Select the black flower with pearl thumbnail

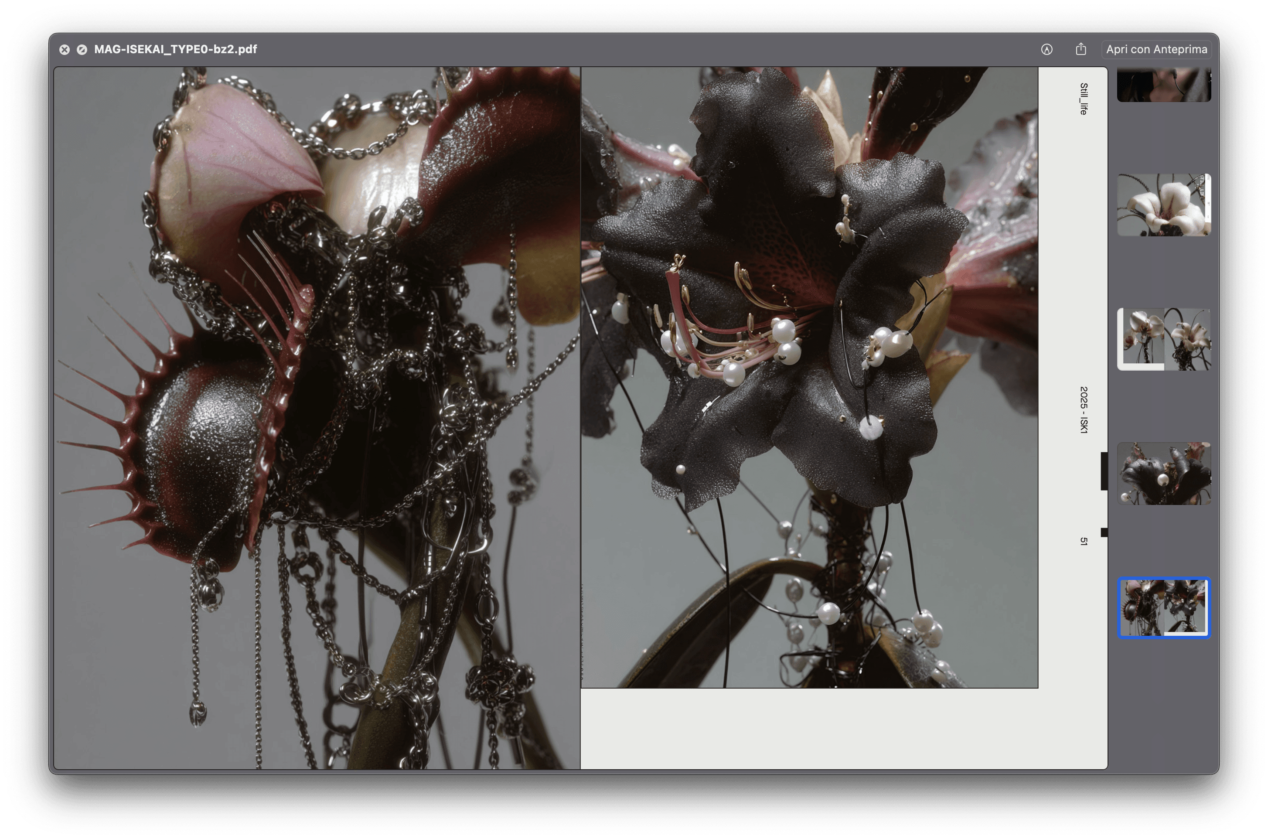pyautogui.click(x=1164, y=473)
